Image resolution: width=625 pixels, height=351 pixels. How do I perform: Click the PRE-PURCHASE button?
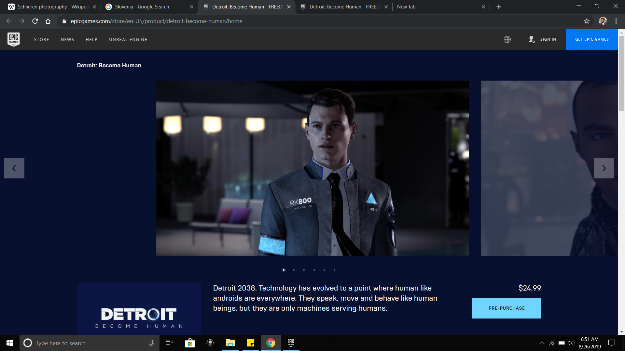pos(507,308)
